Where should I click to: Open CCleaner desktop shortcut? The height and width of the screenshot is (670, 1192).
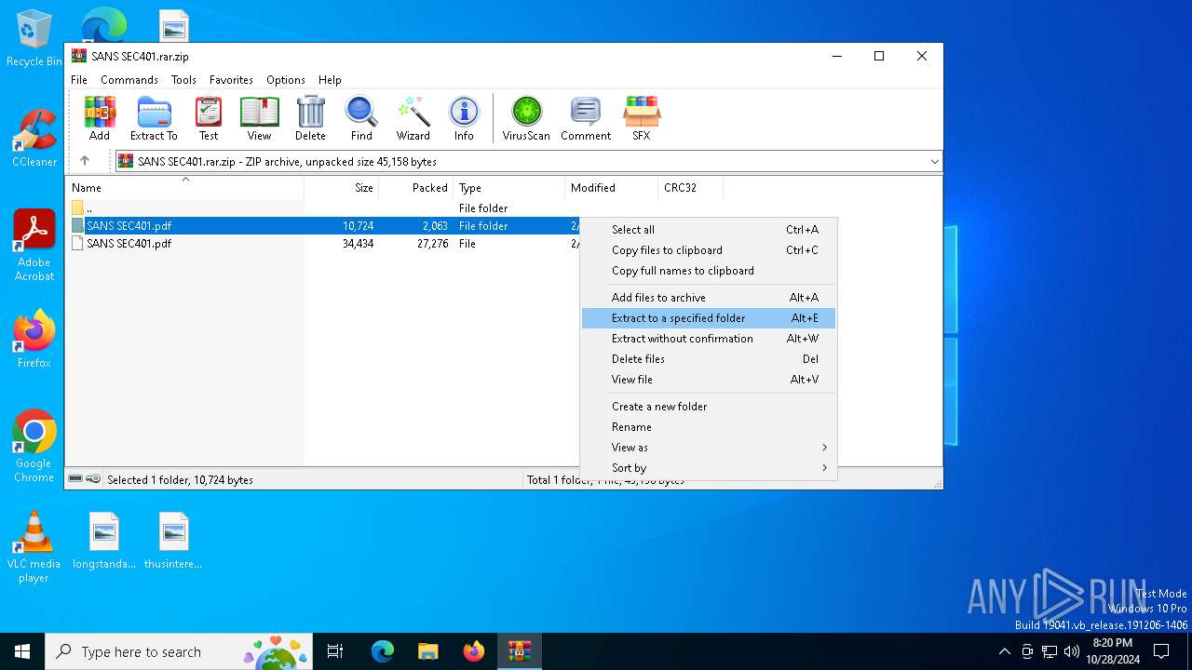point(34,138)
